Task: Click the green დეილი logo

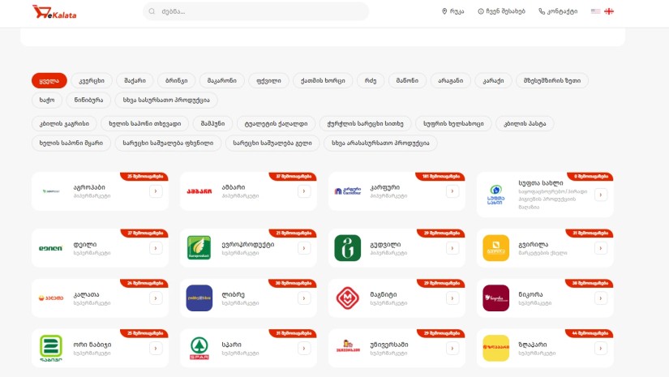Action: [x=51, y=248]
